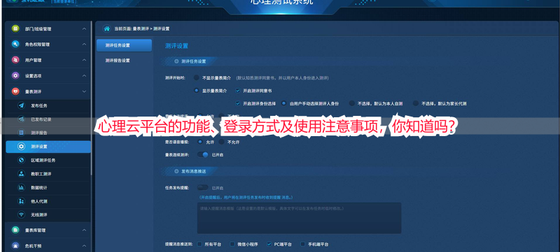The image size is (560, 252).
Task: Click the 部门/班级管理 sidebar icon
Action: pyautogui.click(x=15, y=29)
